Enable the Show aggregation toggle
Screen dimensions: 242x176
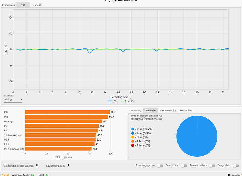pos(160,165)
